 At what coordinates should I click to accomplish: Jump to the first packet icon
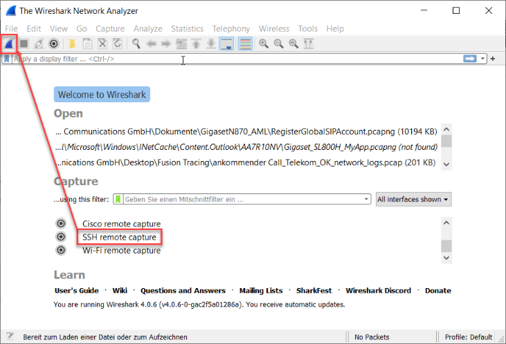(196, 44)
